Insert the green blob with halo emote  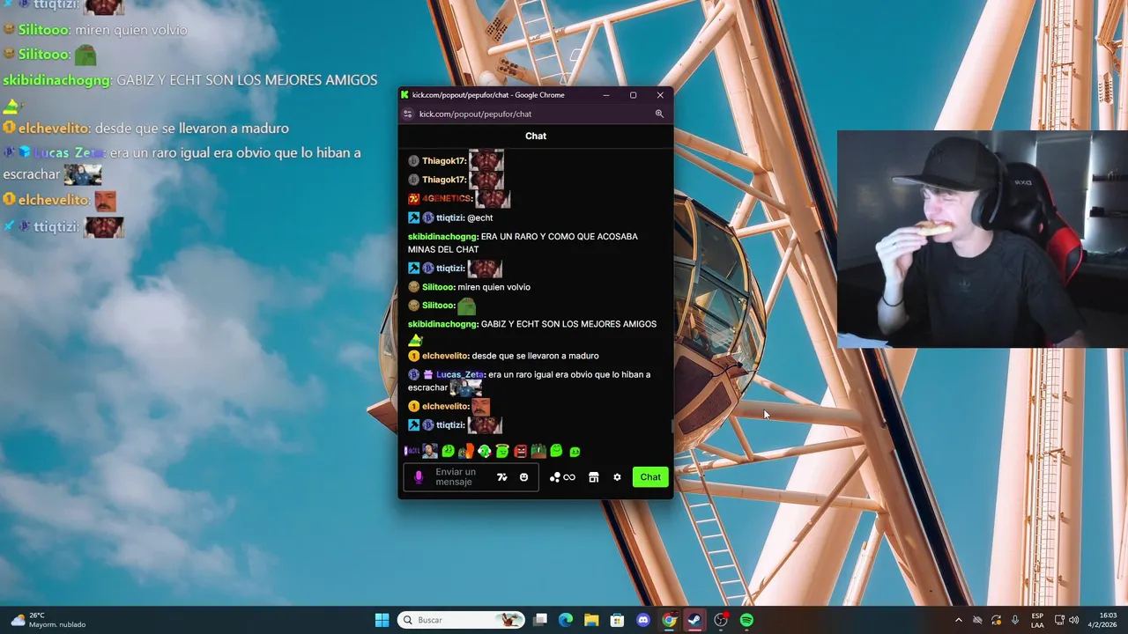(x=502, y=452)
